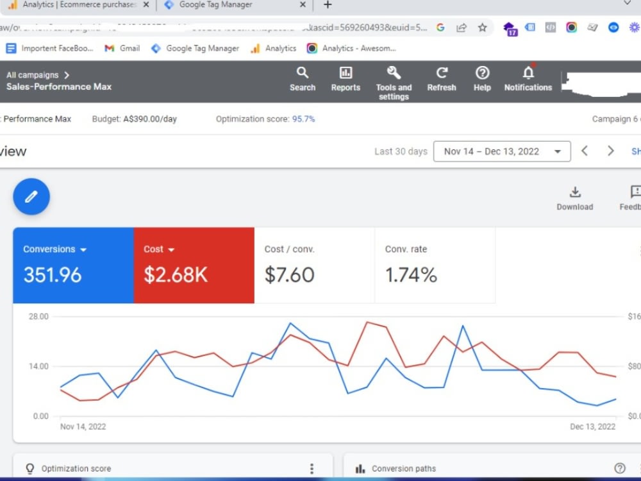641x481 pixels.
Task: Click the Last 30 days label
Action: click(401, 151)
